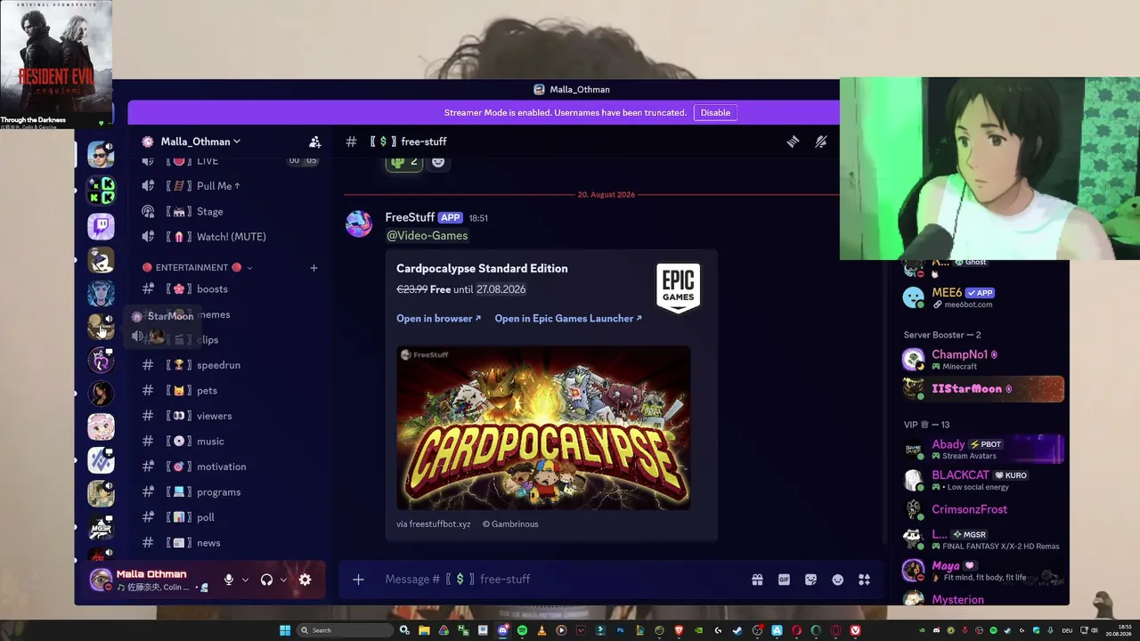
Task: Click Open in Epic Games Launcher link
Action: [x=568, y=319]
